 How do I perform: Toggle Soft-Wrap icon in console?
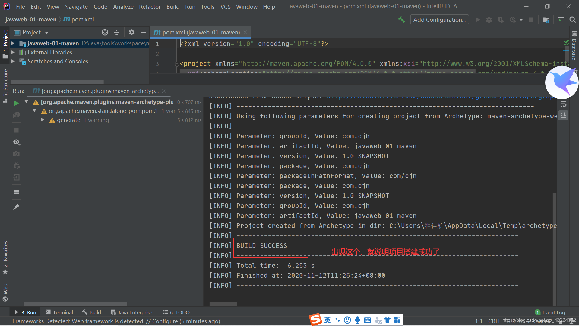click(563, 104)
